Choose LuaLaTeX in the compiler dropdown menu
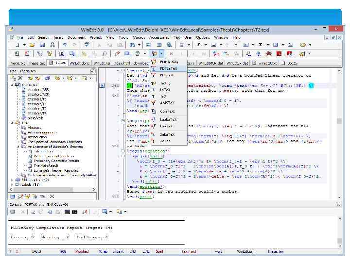Image resolution: width=350 pixels, height=262 pixels. click(169, 119)
